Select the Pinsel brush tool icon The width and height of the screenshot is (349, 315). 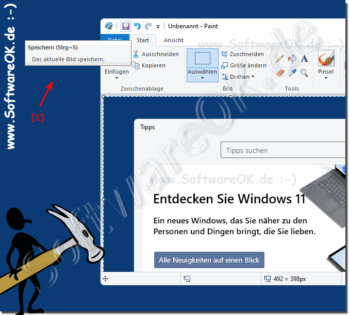pyautogui.click(x=326, y=58)
